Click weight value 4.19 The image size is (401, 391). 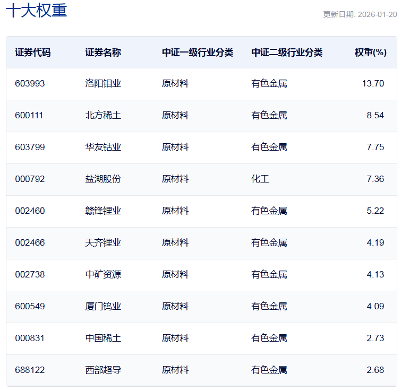[375, 242]
